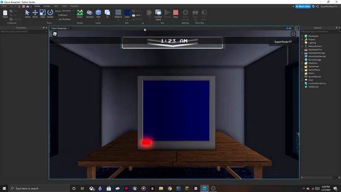Image resolution: width=341 pixels, height=192 pixels.
Task: Select StarterPack in Explorer
Action: [x=313, y=67]
